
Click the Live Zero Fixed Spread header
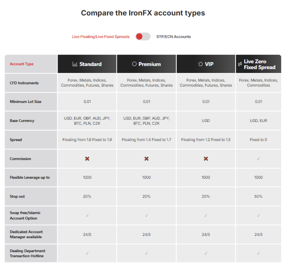[259, 64]
